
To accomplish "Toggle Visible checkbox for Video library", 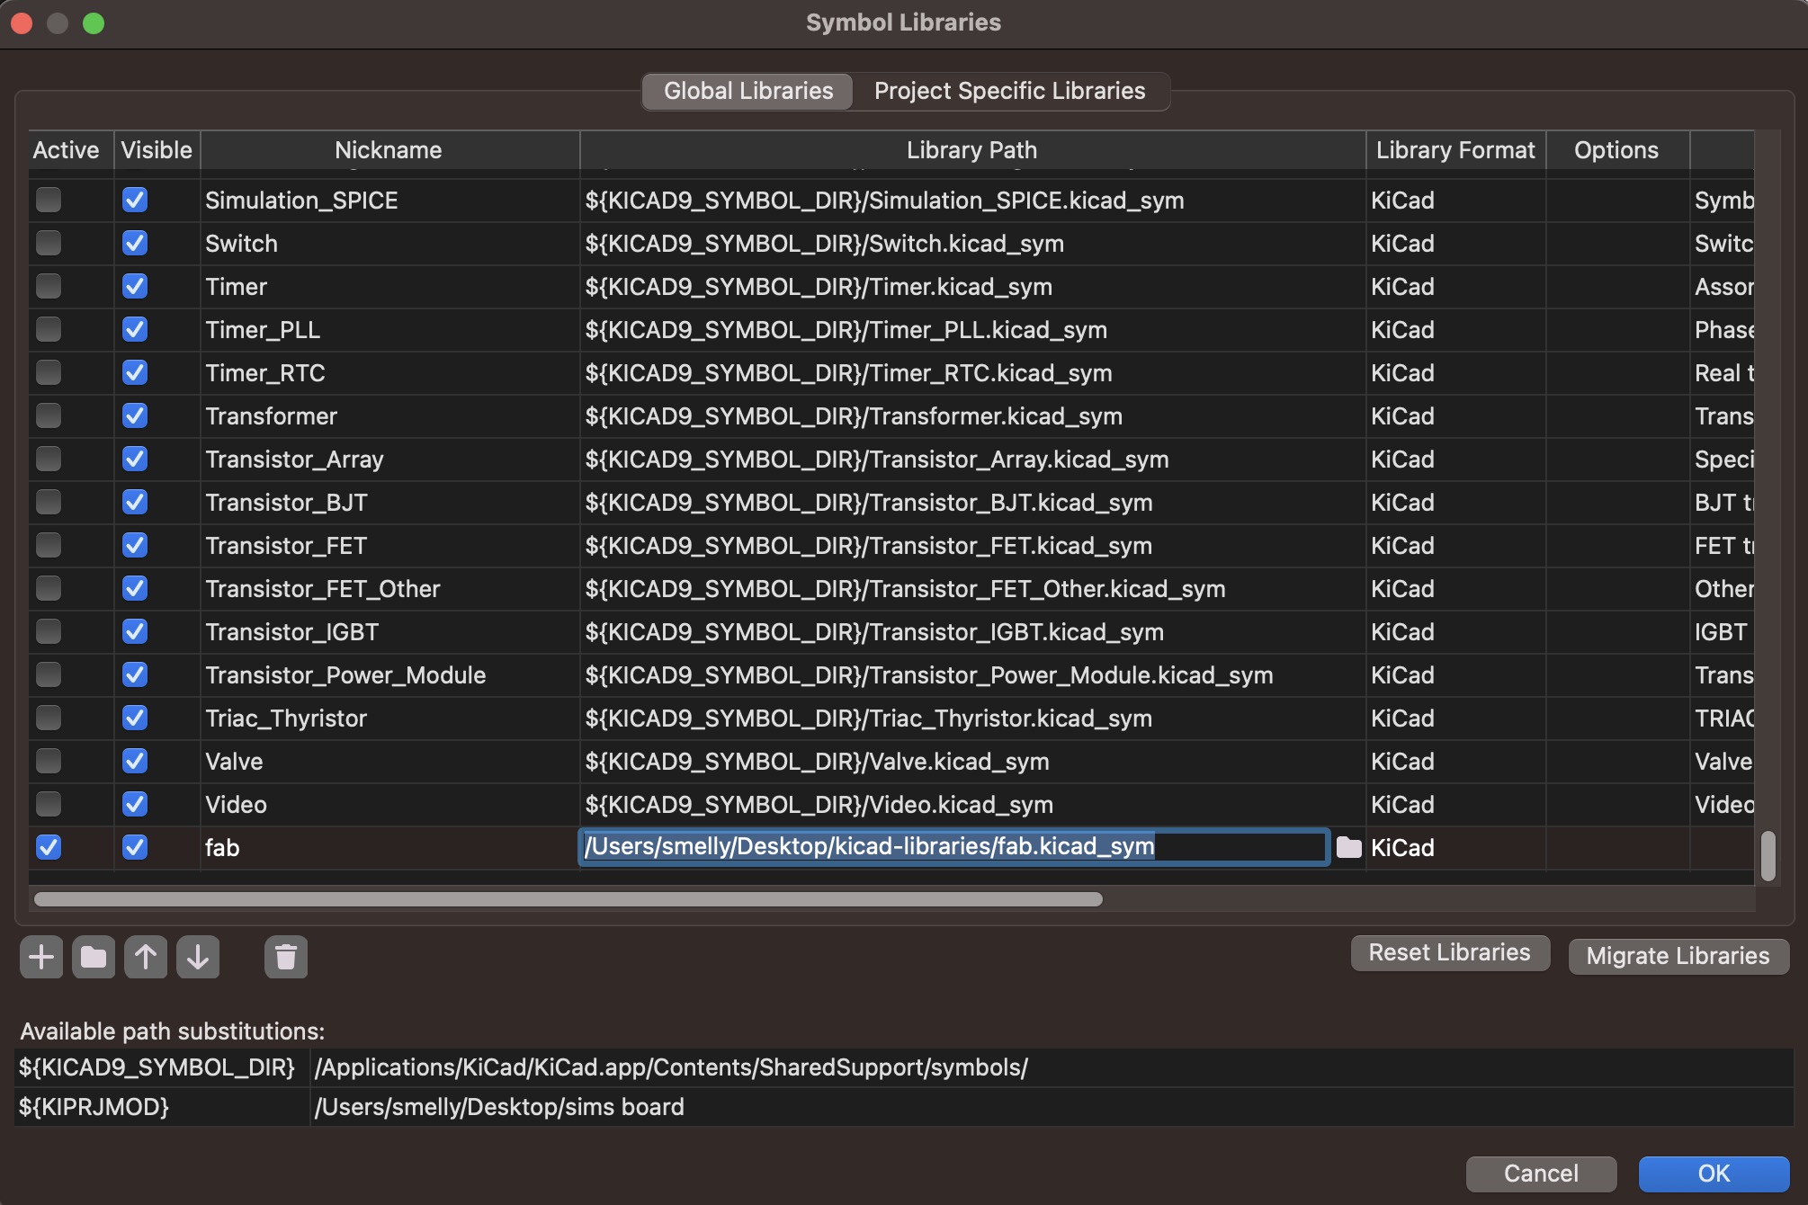I will [x=135, y=804].
